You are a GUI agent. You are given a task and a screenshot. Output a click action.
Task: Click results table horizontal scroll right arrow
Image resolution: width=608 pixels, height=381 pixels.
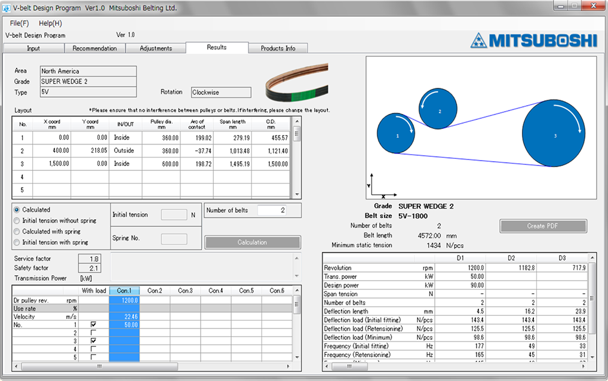pyautogui.click(x=584, y=366)
